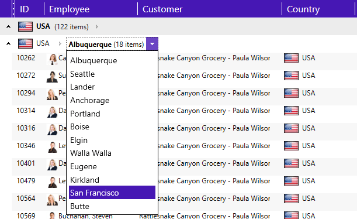Click USA flag icon in 122 items header
The image size is (357, 219).
(25, 27)
